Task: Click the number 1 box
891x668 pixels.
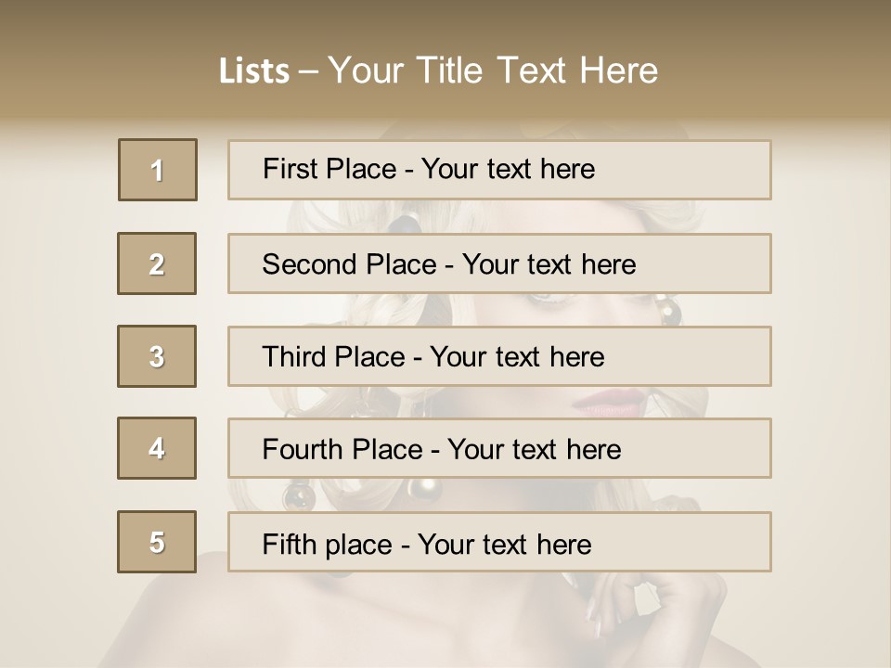Action: pos(157,170)
